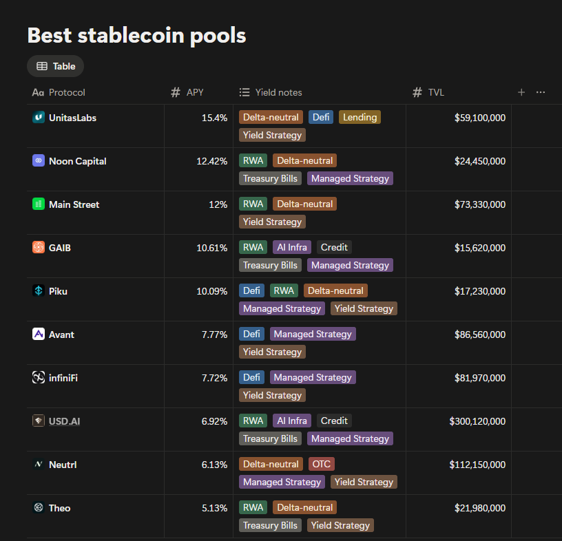This screenshot has height=541, width=562.
Task: Click RWA tag in Main Street row
Action: click(253, 204)
